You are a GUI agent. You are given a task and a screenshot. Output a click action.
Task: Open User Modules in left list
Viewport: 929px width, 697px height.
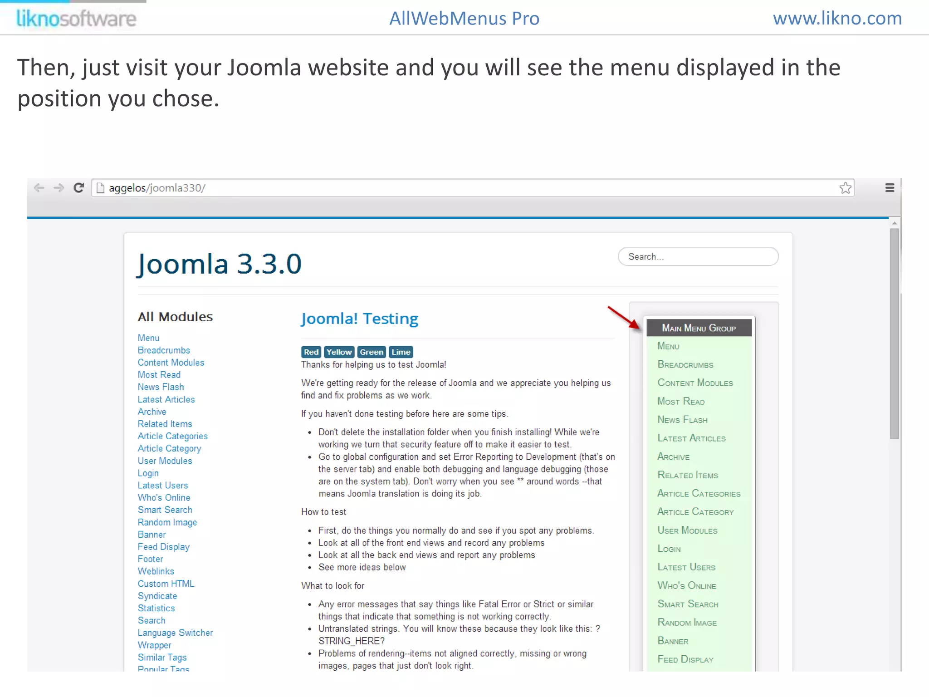coord(165,461)
